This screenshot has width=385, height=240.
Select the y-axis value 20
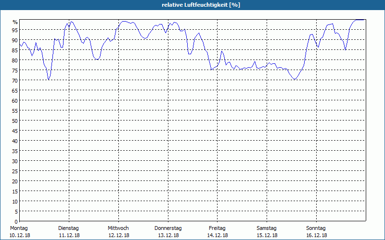tap(15, 181)
